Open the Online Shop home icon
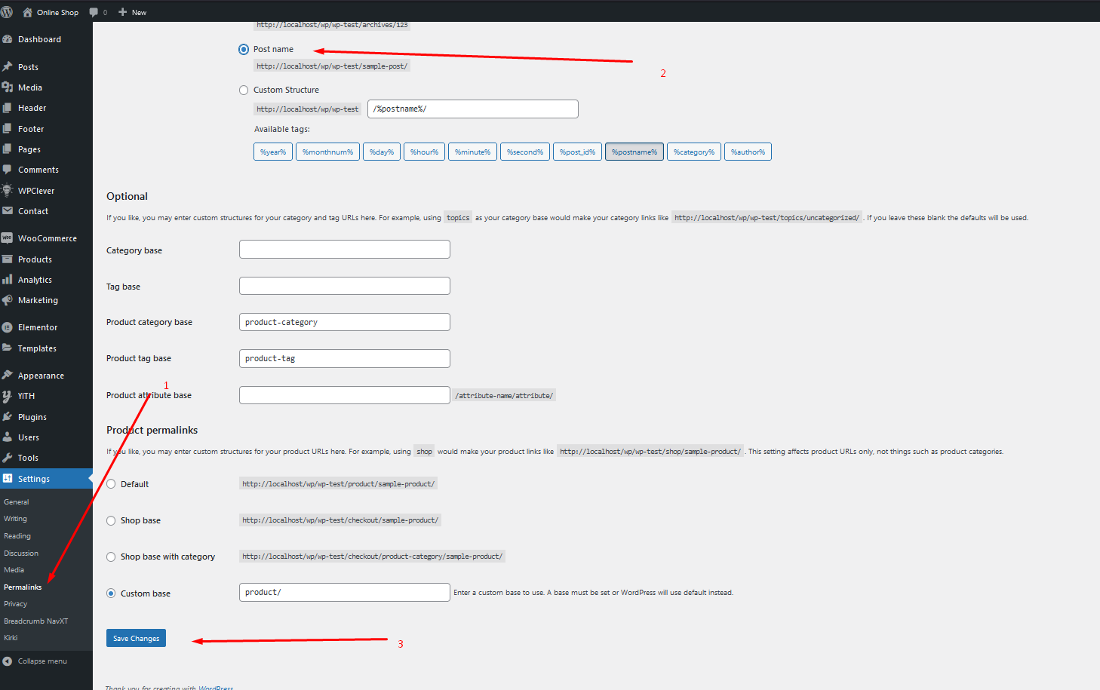Screen dimensions: 1100x690 (x=28, y=12)
